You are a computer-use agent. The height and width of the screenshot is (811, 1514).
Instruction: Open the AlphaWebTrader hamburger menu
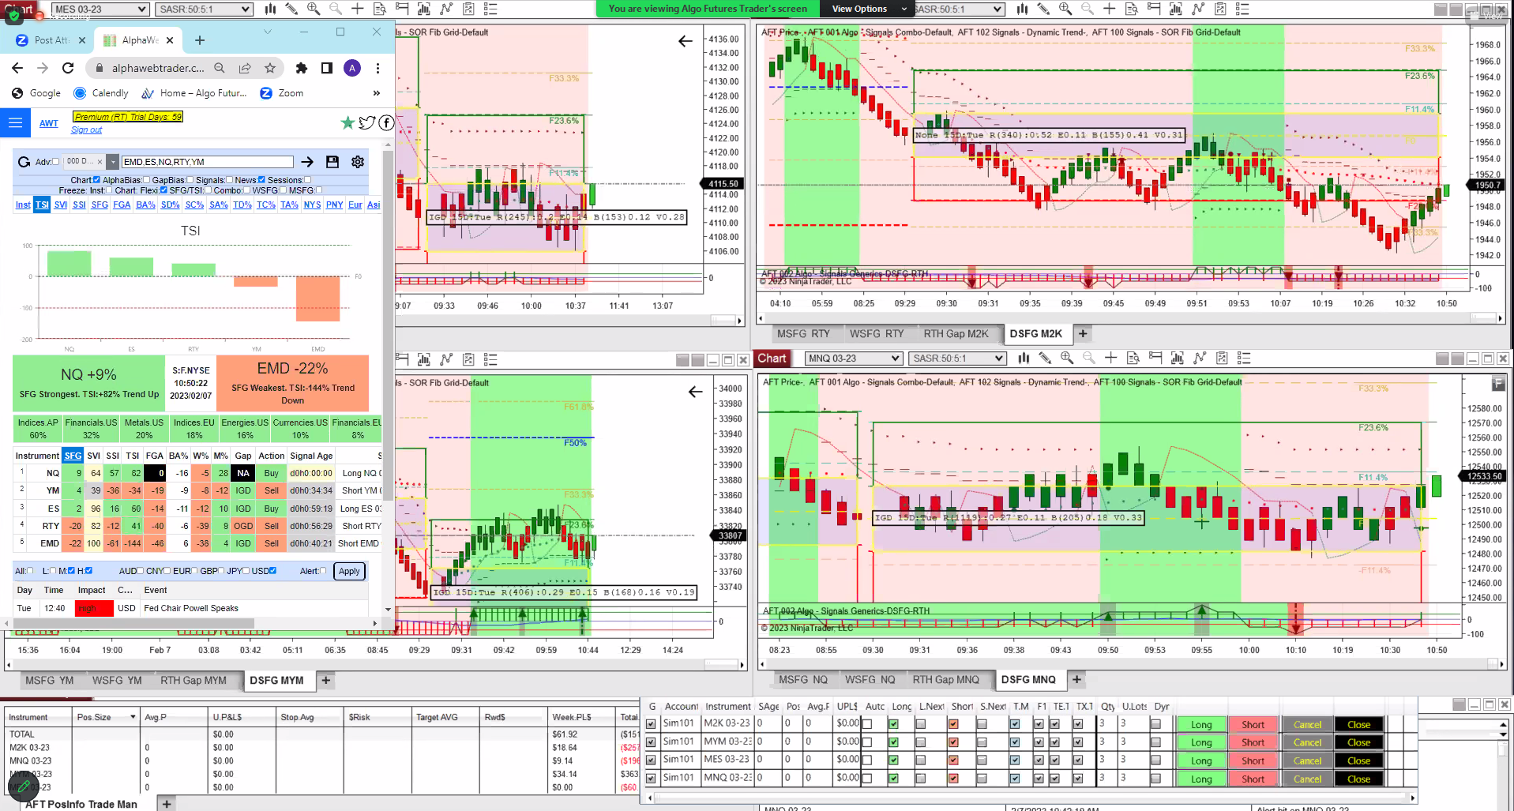pyautogui.click(x=15, y=123)
